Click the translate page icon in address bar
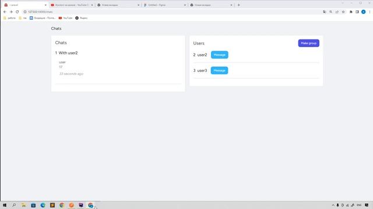The image size is (373, 209). (x=325, y=12)
